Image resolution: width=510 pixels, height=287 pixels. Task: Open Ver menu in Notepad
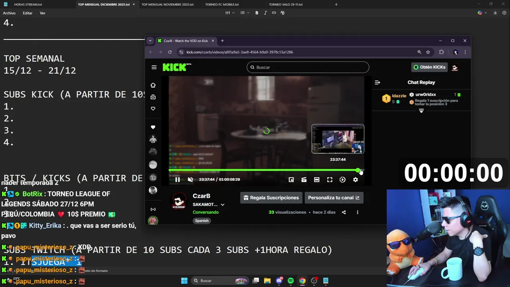click(x=43, y=13)
